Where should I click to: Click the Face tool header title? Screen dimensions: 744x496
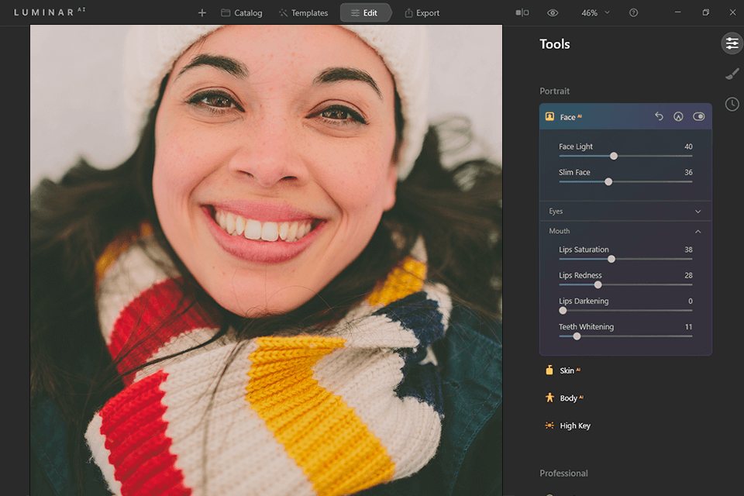571,117
